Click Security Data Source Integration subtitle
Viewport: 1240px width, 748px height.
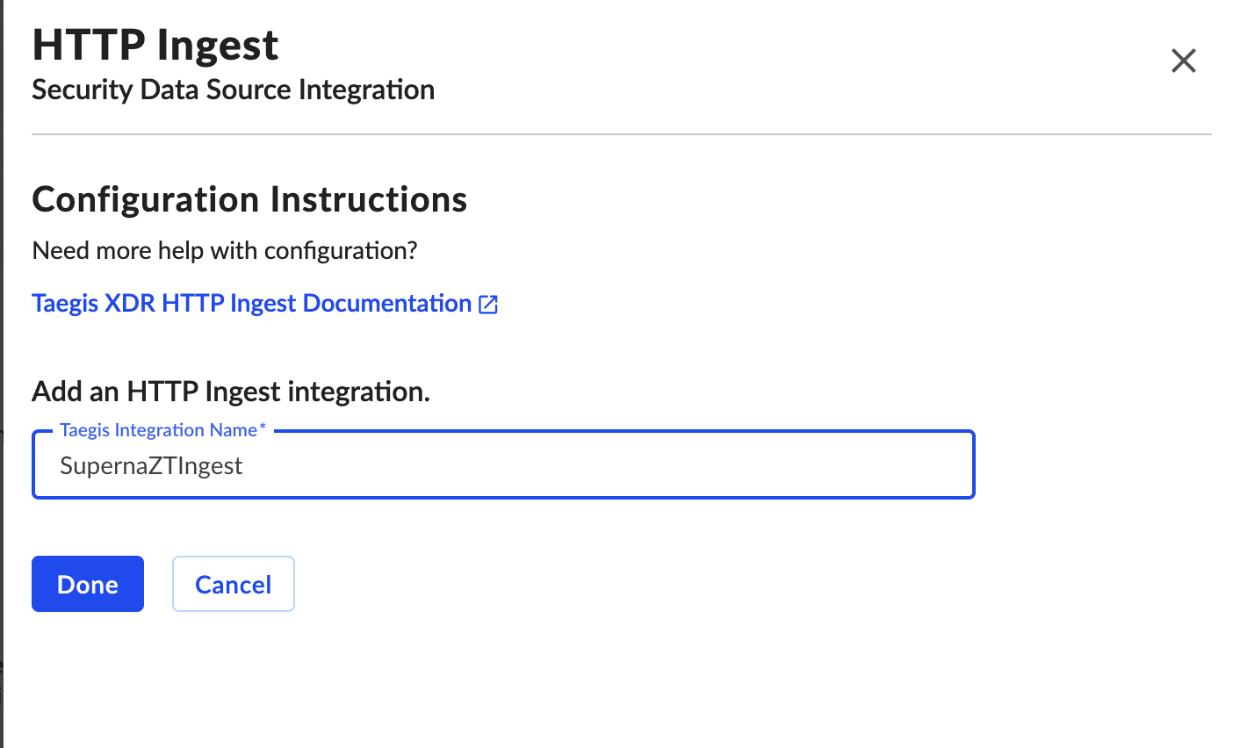(x=234, y=90)
